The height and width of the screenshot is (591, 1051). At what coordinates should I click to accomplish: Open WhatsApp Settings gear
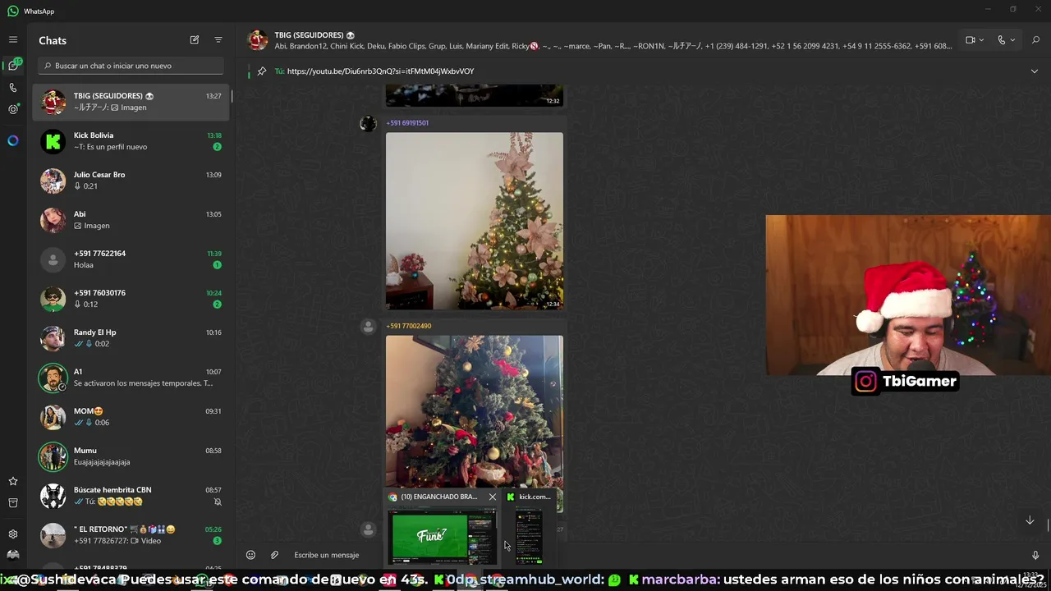[x=12, y=534]
